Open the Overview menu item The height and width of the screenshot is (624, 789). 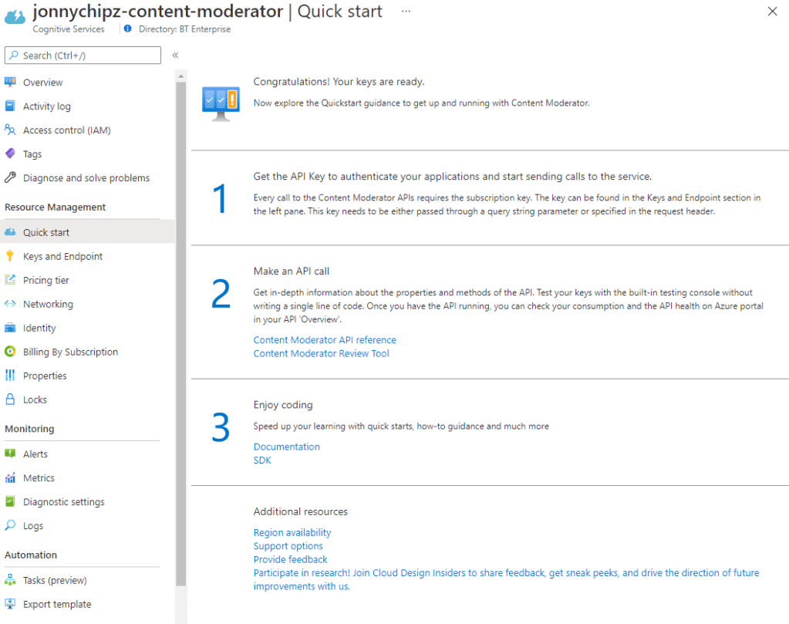42,83
